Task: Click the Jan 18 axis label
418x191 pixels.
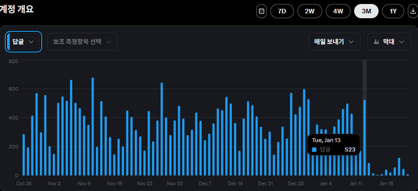Action: click(386, 183)
